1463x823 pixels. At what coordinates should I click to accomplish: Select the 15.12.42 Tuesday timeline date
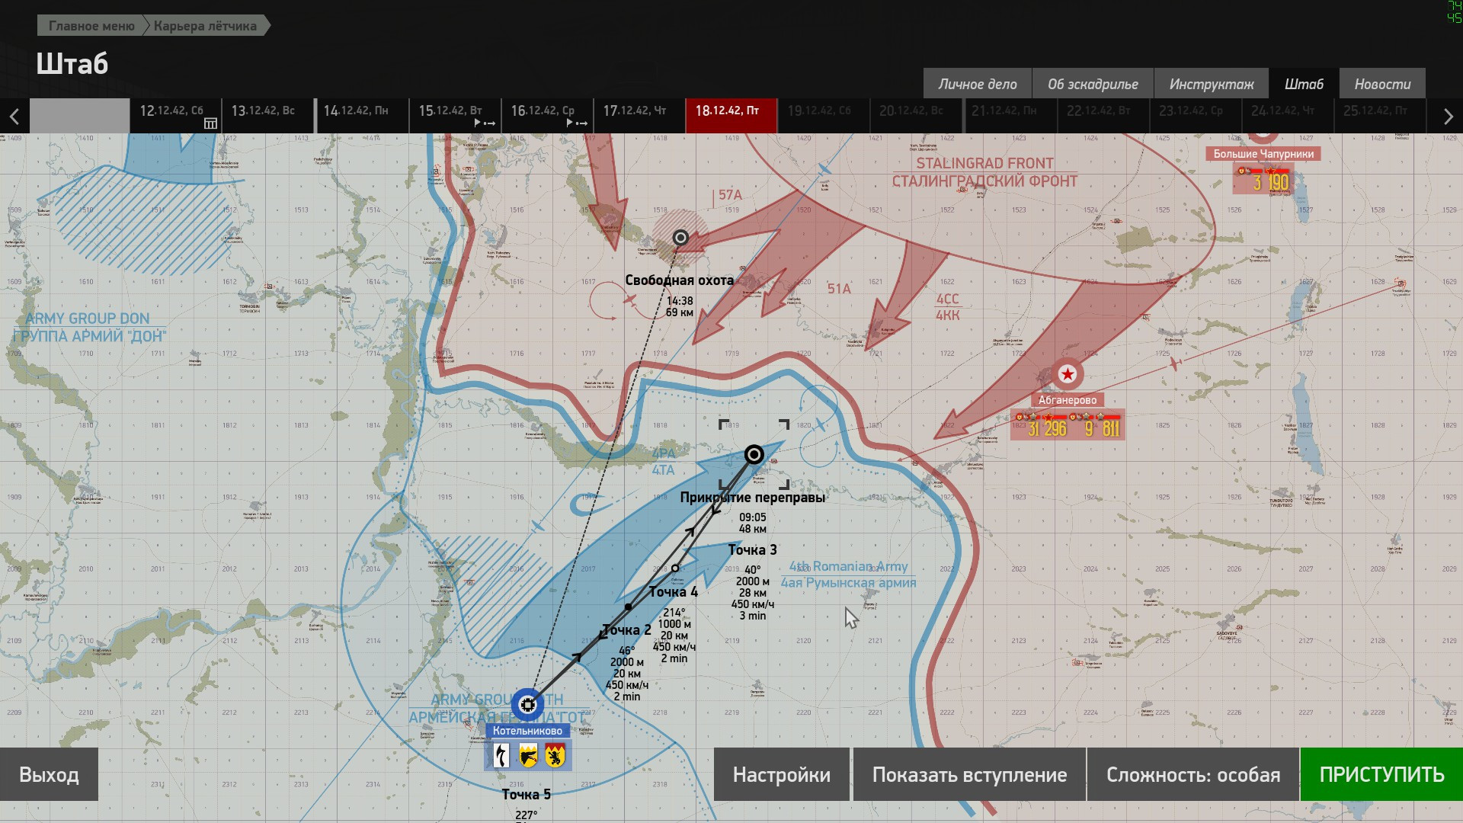455,116
